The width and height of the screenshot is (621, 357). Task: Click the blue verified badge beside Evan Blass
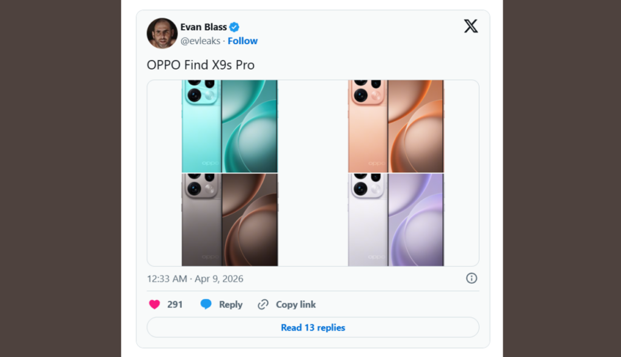coord(235,27)
